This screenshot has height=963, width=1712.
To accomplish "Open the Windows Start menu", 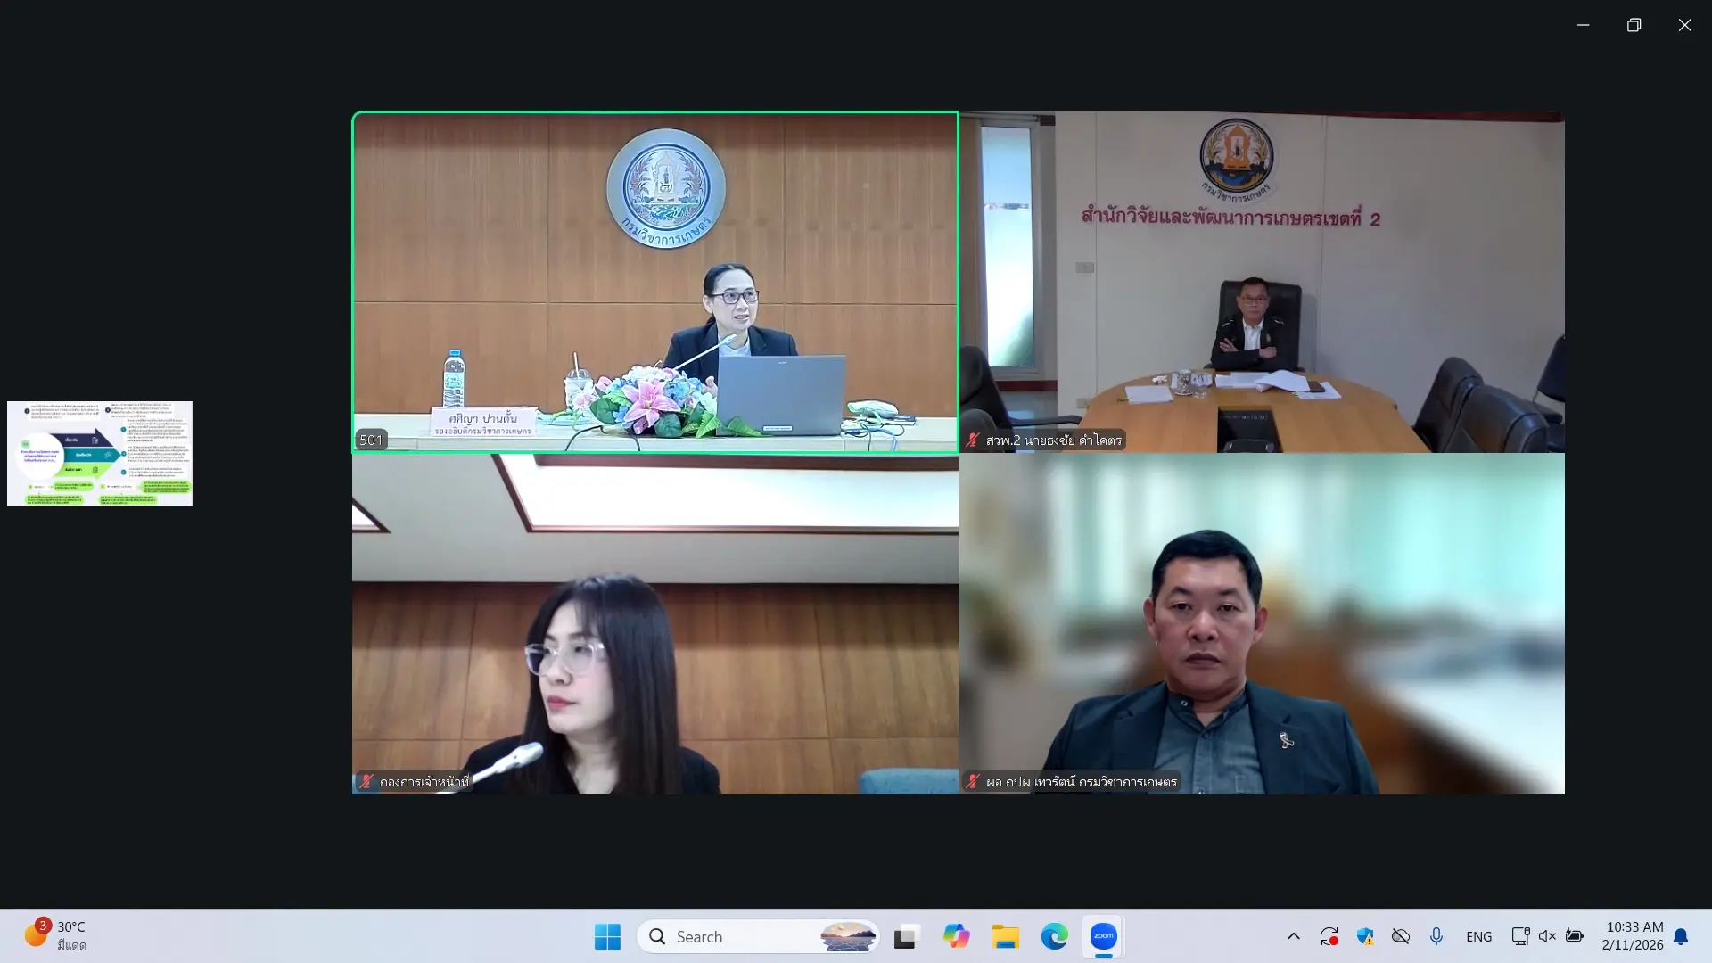I will pyautogui.click(x=607, y=936).
